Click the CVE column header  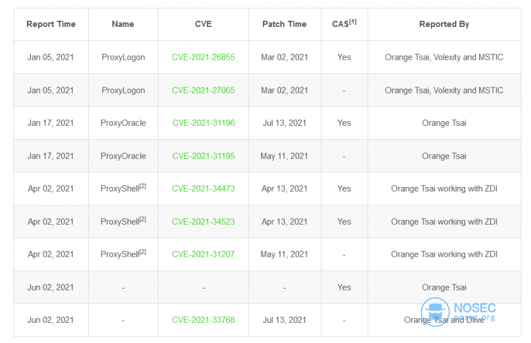pos(203,24)
